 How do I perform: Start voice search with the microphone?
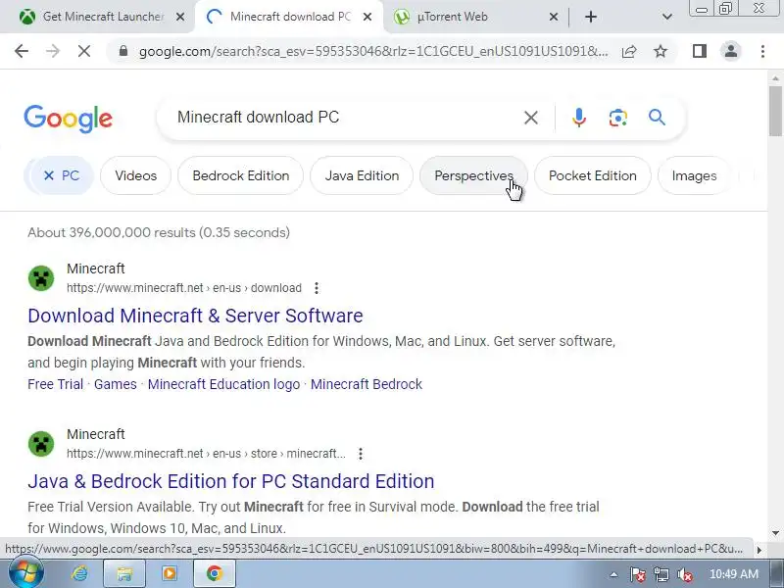click(579, 118)
